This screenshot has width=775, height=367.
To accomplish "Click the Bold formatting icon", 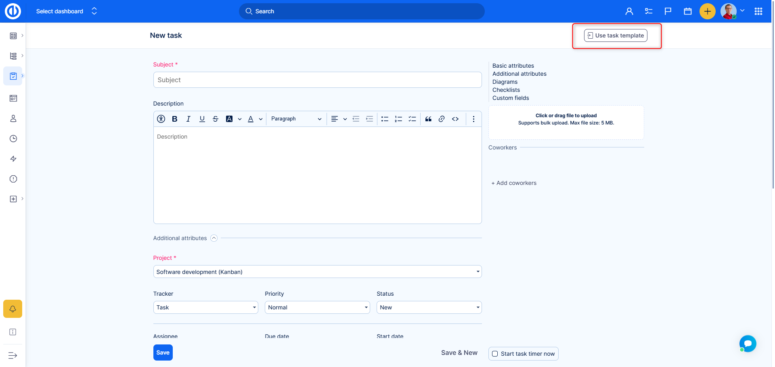I will point(174,119).
